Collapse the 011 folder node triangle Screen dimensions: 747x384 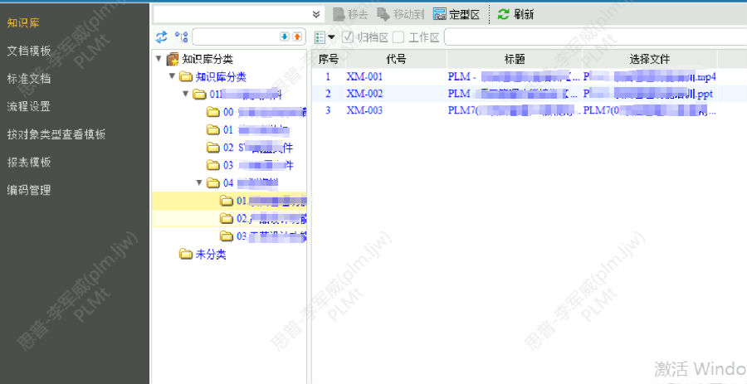(x=186, y=94)
